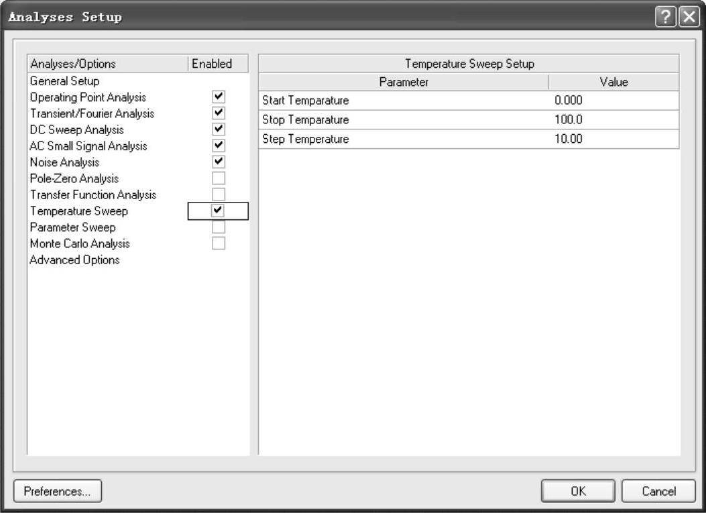Image resolution: width=706 pixels, height=513 pixels.
Task: Edit Step Temperature value 10.00
Action: click(613, 139)
